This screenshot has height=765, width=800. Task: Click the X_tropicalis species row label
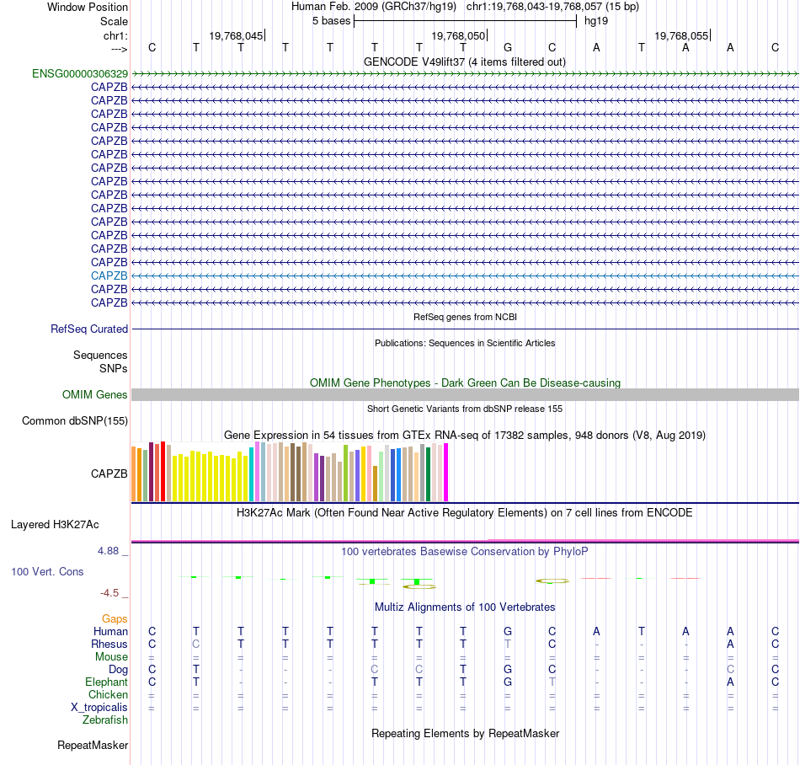coord(99,708)
